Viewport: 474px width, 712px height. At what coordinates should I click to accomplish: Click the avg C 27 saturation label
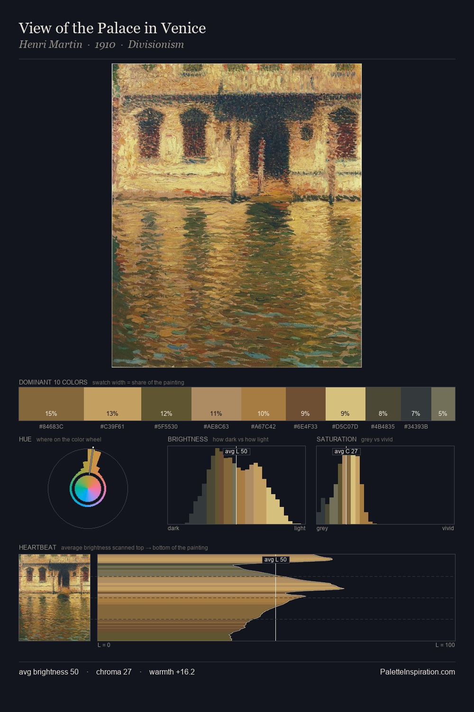tap(346, 451)
